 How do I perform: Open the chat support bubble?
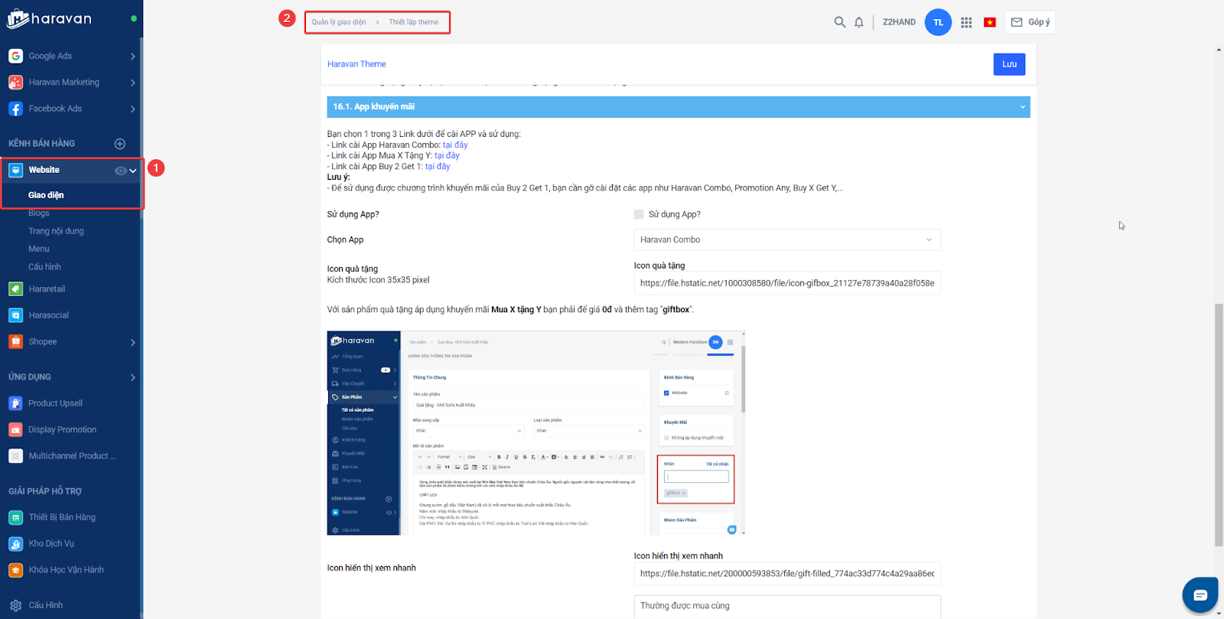pos(1200,595)
